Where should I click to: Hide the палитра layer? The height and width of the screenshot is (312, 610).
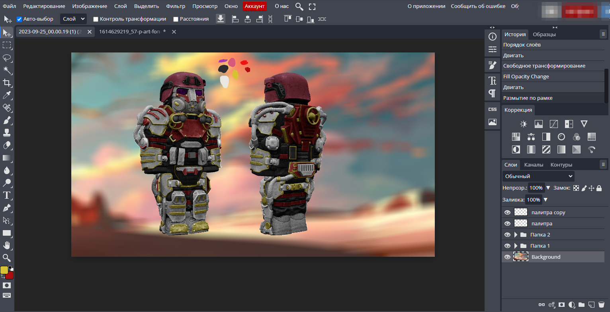[x=507, y=224]
